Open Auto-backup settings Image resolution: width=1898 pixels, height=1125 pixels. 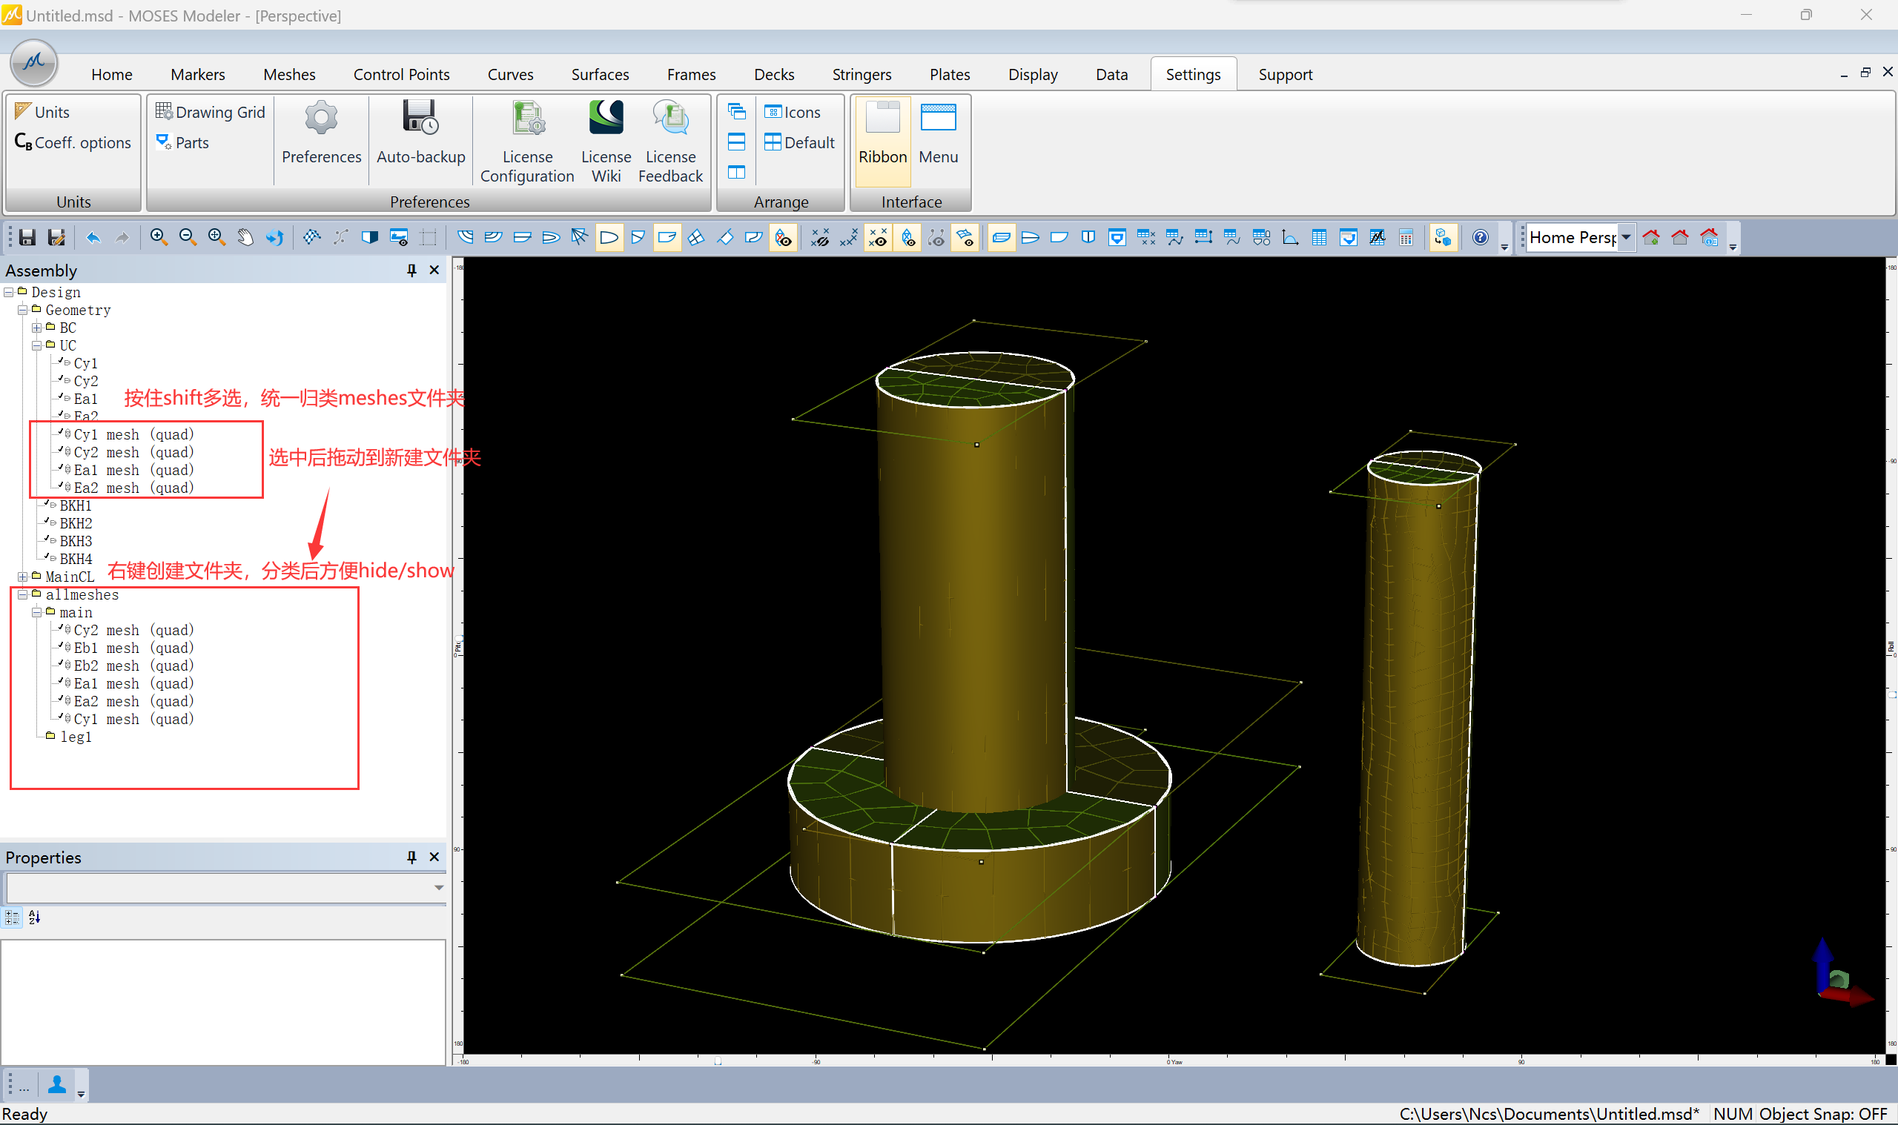421,133
